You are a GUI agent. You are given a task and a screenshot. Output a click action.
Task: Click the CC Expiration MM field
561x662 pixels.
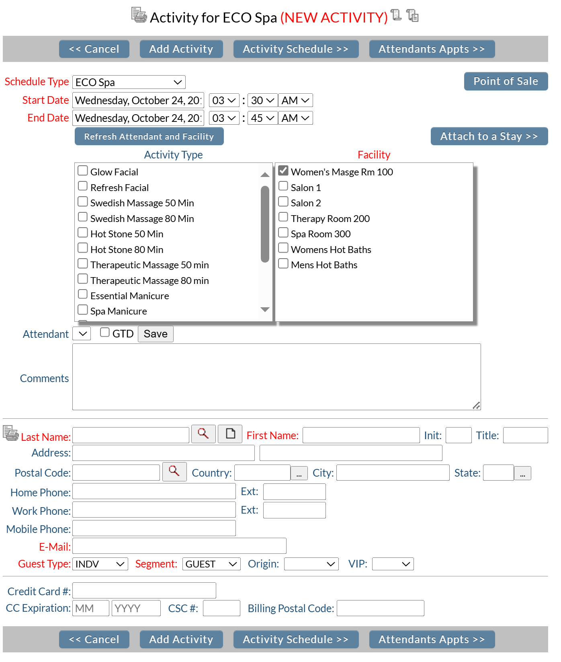point(91,608)
